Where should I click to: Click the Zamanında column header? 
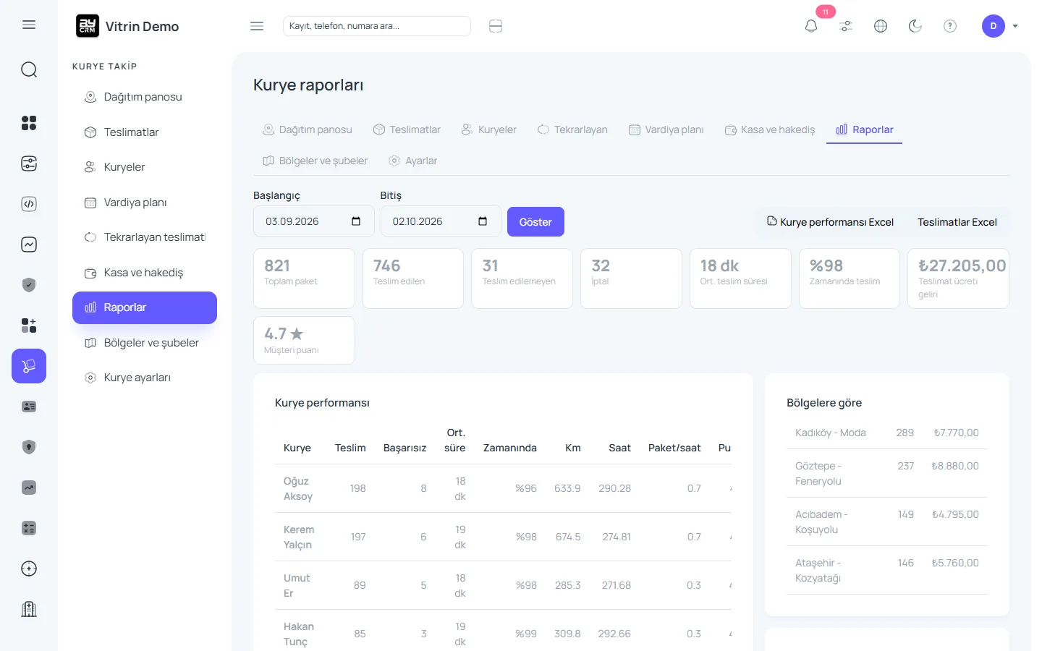510,448
